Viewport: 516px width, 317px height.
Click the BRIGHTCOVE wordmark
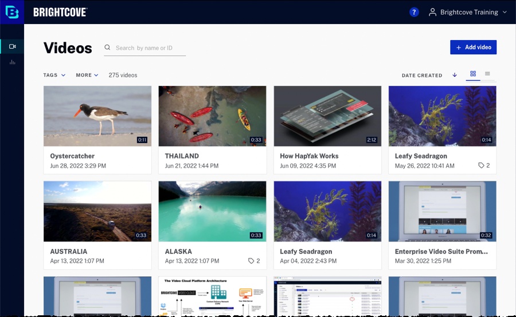(x=60, y=12)
